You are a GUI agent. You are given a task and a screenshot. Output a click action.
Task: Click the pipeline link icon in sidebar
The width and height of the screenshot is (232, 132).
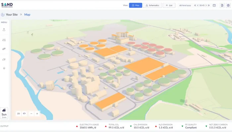[x=4, y=49]
